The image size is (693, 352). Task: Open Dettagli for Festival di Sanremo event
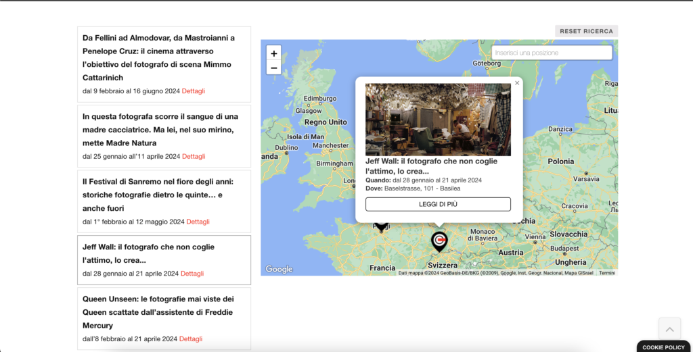(x=198, y=222)
